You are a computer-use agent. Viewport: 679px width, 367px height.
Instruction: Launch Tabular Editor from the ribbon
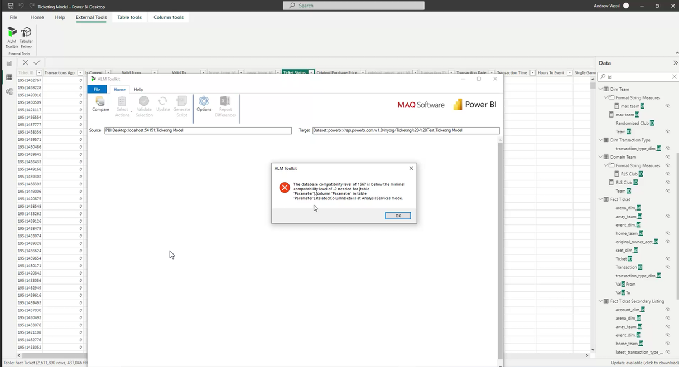pos(26,37)
